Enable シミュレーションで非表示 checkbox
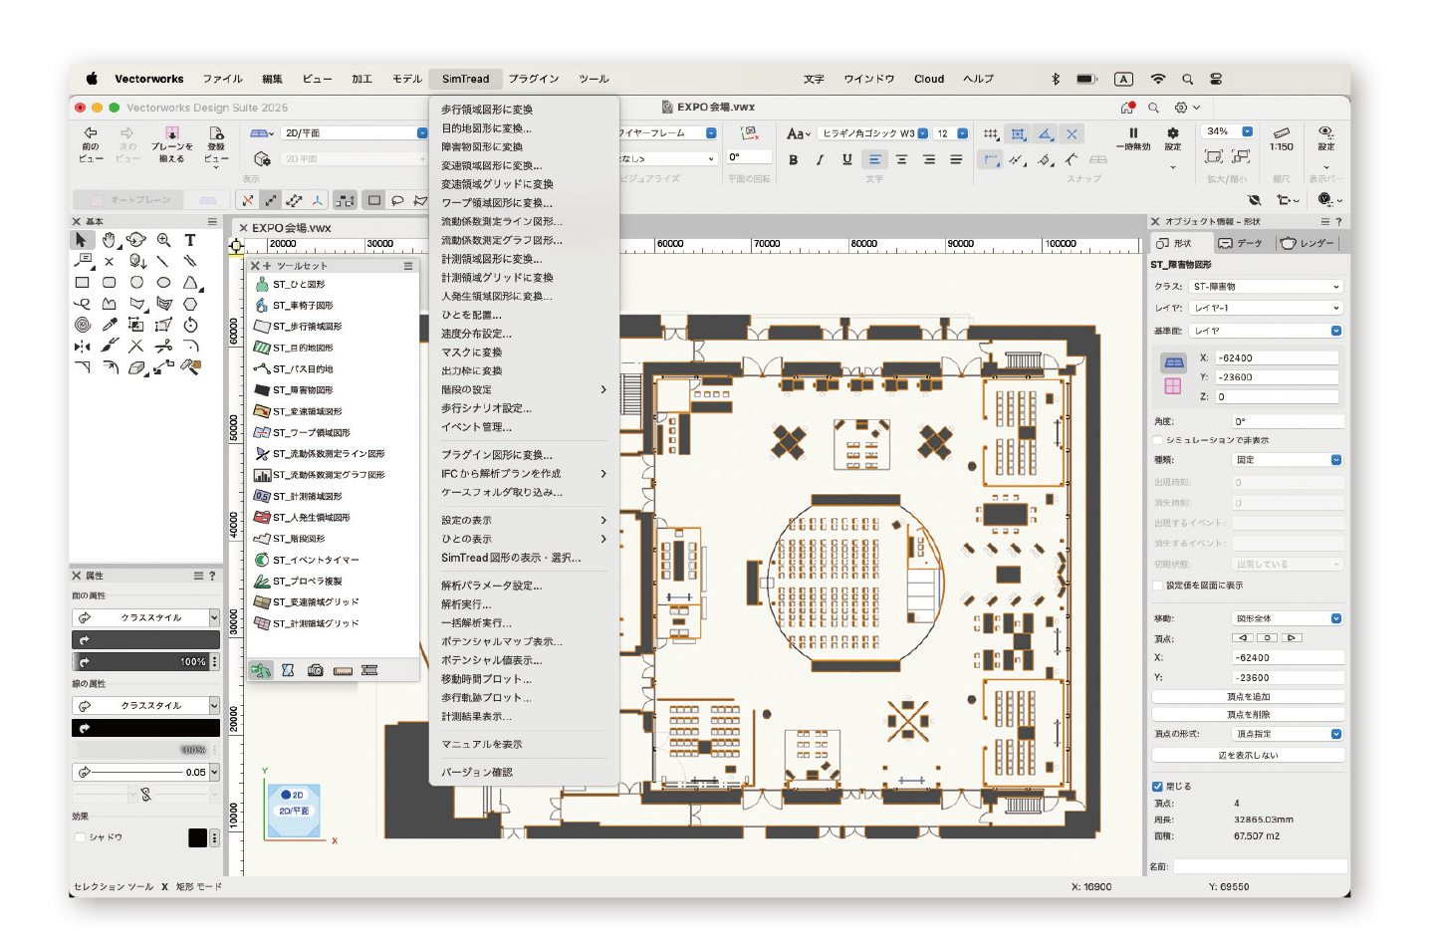 tap(1158, 440)
